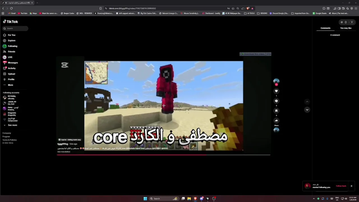Image resolution: width=359 pixels, height=202 pixels.
Task: Open menpoower following account
Action: (10, 120)
